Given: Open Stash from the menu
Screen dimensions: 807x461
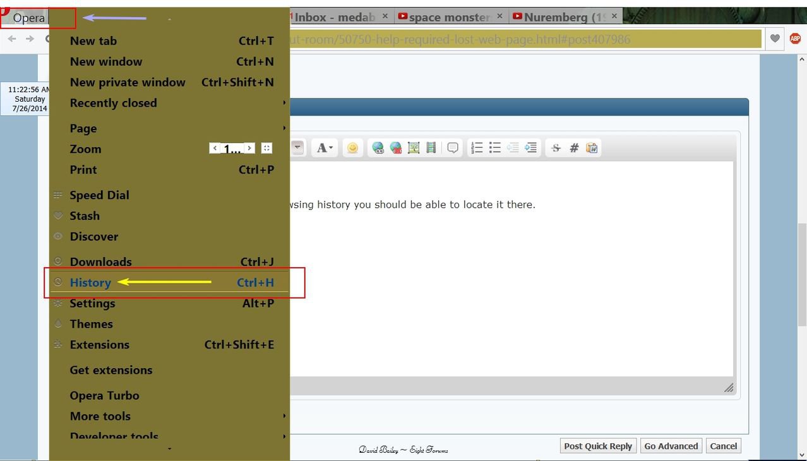Looking at the screenshot, I should pyautogui.click(x=170, y=216).
